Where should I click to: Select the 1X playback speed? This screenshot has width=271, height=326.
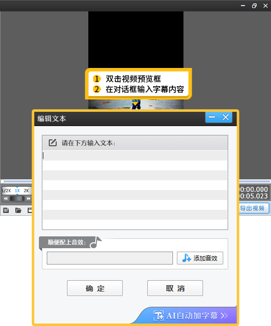[x=17, y=191]
